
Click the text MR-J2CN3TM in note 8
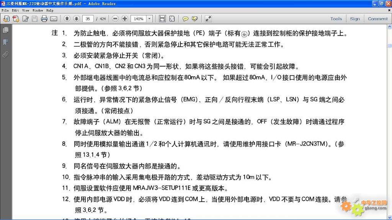306,144
